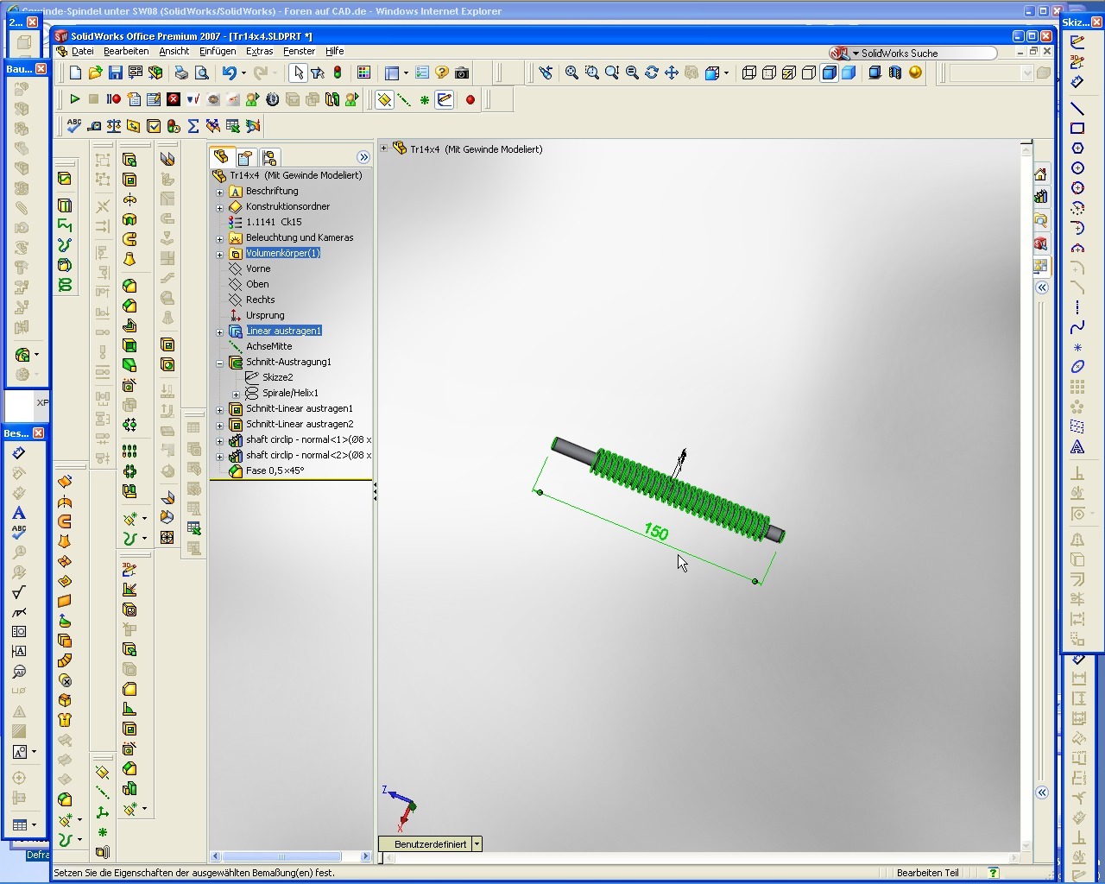Expand the Volumenkörper(1) folder
1105x884 pixels.
(x=219, y=254)
